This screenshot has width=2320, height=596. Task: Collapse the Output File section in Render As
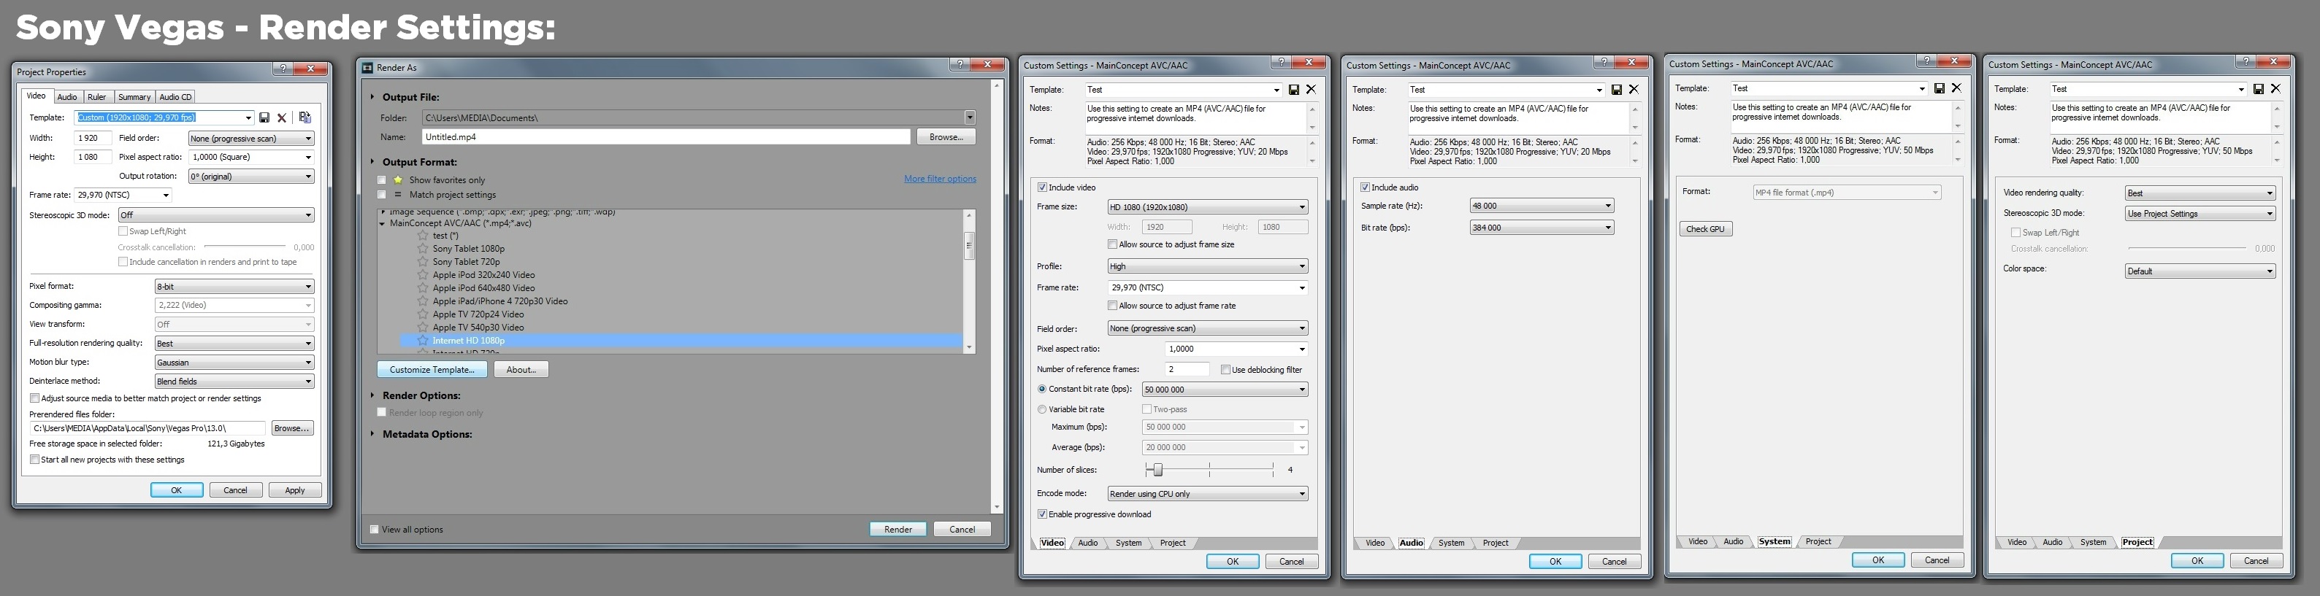tap(372, 97)
